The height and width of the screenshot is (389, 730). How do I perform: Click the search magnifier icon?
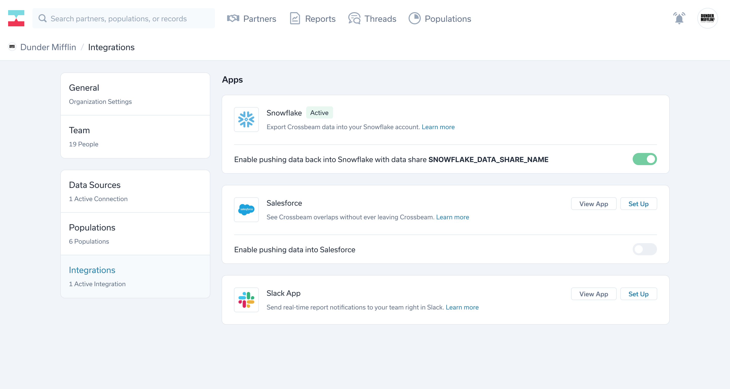click(x=43, y=18)
